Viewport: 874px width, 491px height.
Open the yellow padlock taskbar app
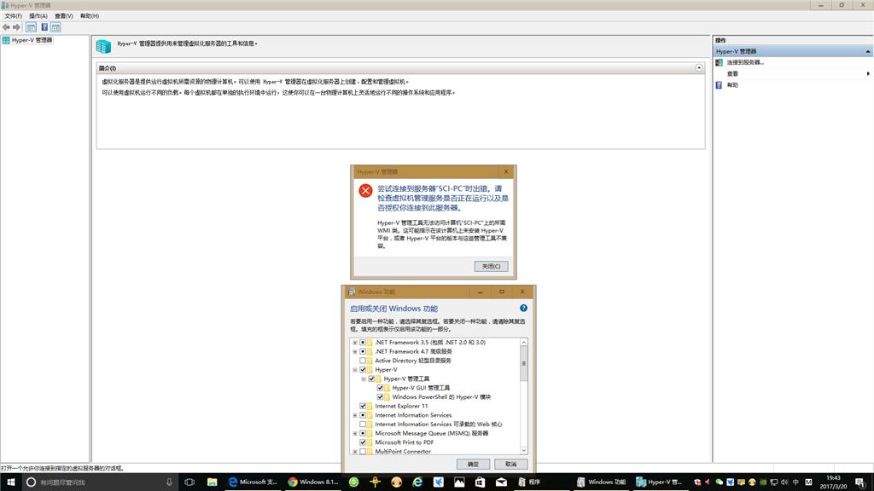click(376, 482)
